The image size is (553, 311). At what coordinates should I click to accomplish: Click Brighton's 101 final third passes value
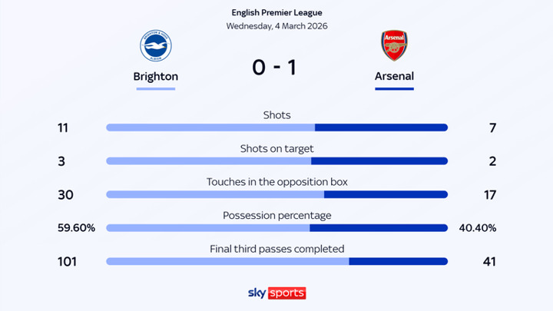tap(68, 262)
